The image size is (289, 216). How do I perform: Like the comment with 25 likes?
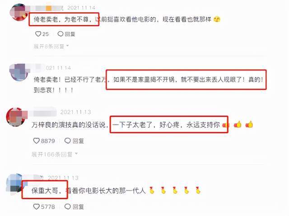pos(38,34)
